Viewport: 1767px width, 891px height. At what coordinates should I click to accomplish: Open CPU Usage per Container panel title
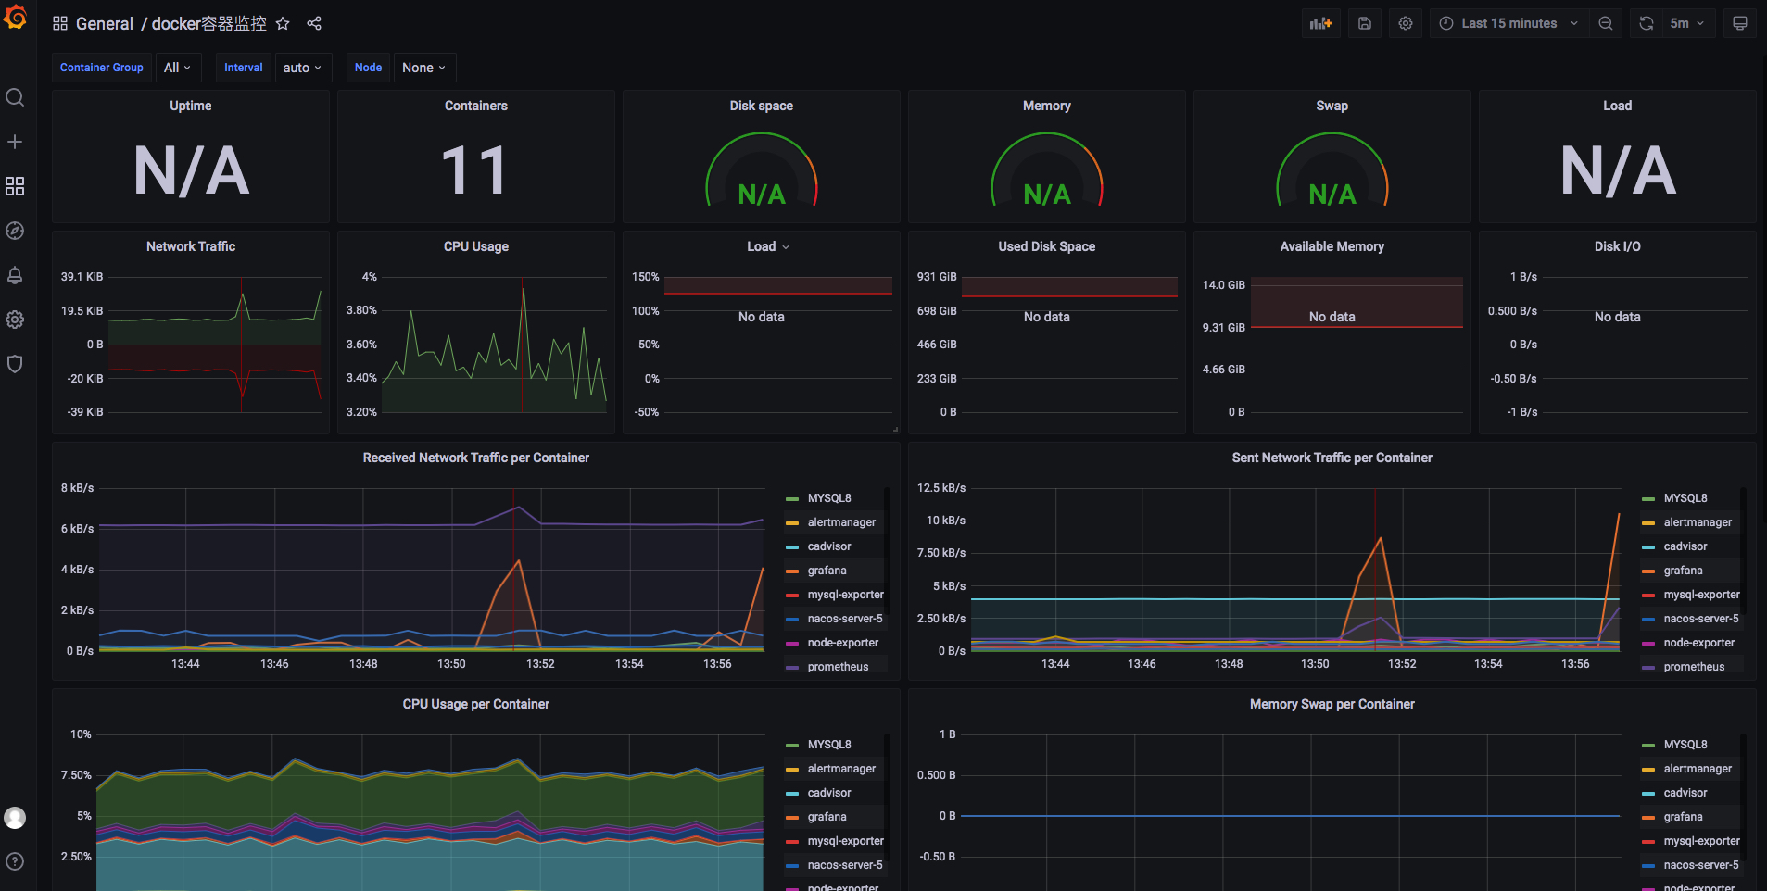click(x=476, y=704)
